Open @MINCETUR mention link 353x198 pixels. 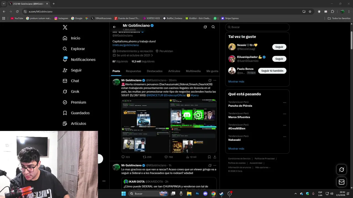tap(154, 95)
